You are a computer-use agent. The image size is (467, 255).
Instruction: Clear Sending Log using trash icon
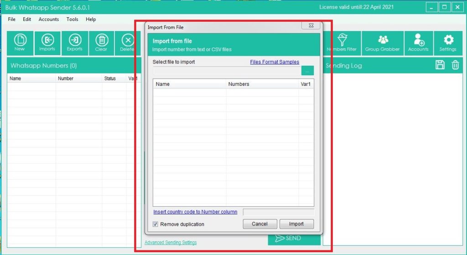[455, 65]
